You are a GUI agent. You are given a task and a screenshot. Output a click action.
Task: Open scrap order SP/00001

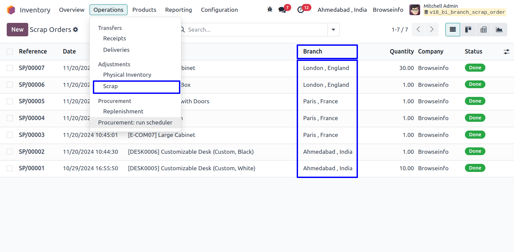pos(32,168)
